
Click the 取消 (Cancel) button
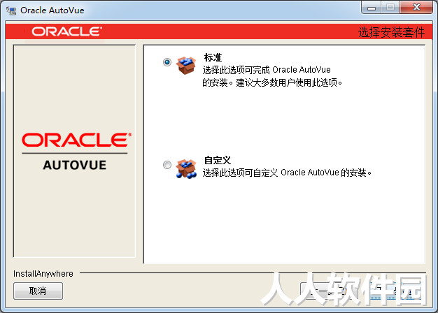(38, 291)
